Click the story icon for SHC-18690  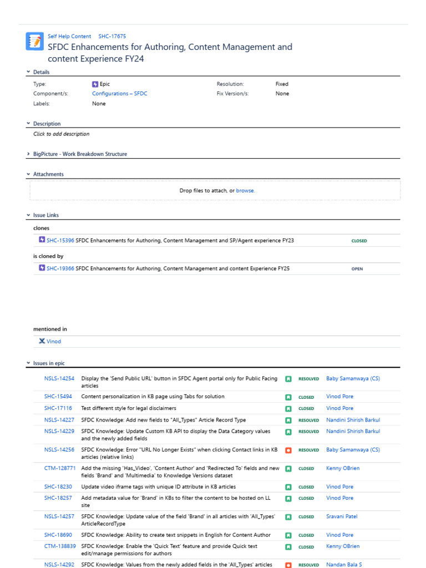(288, 535)
